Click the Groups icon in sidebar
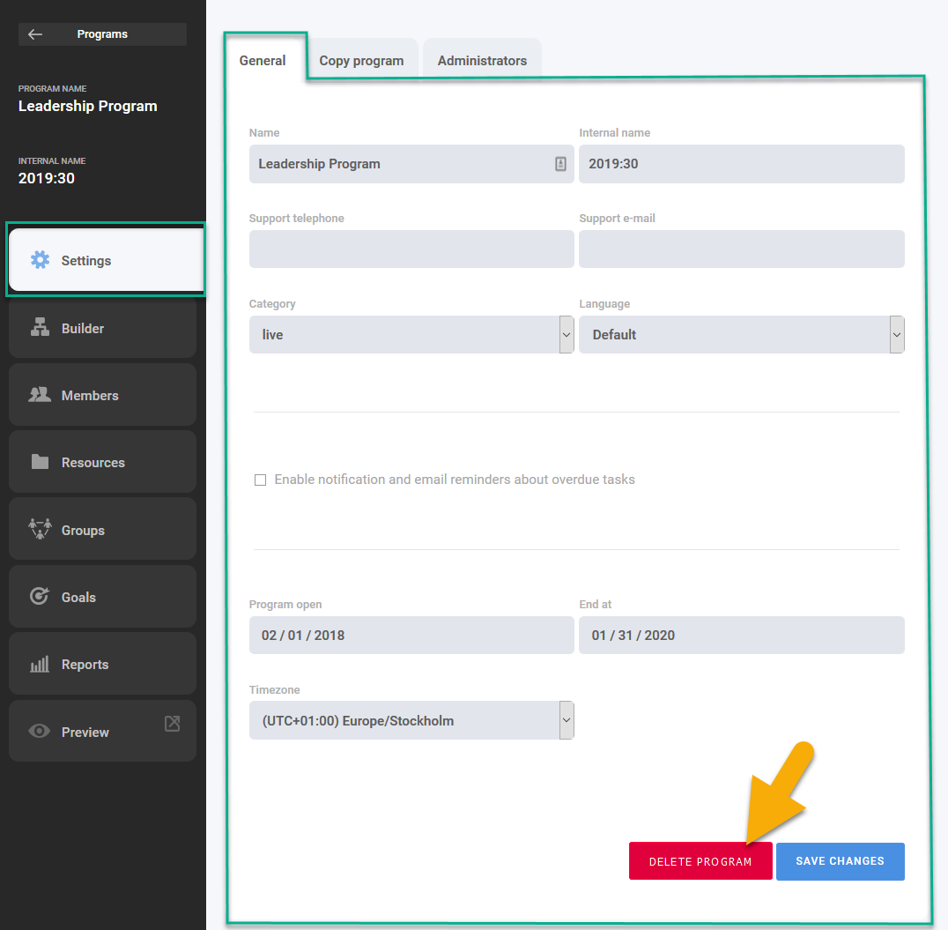Viewport: 948px width, 930px height. (x=40, y=529)
